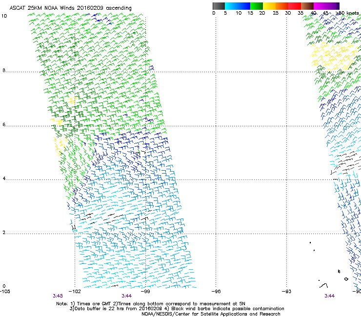The height and width of the screenshot is (317, 361).
Task: Click the small island outline near 0N -91
Action: [346, 279]
